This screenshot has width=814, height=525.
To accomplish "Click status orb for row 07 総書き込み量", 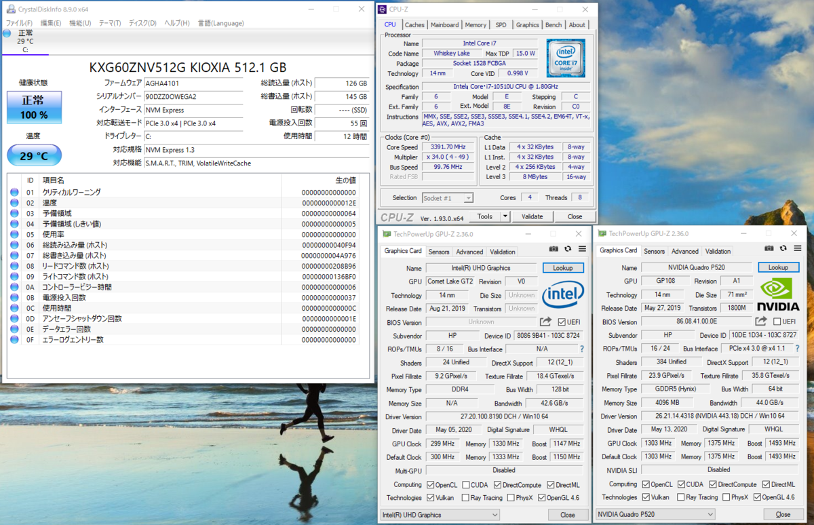I will pos(15,256).
